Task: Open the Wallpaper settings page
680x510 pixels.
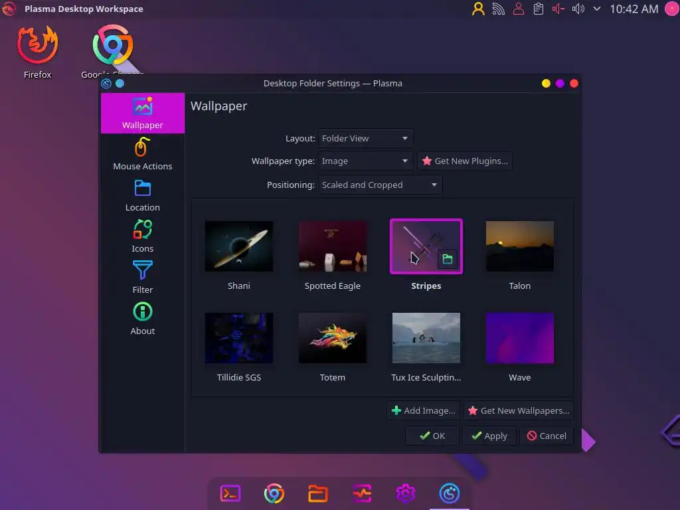Action: pyautogui.click(x=143, y=113)
